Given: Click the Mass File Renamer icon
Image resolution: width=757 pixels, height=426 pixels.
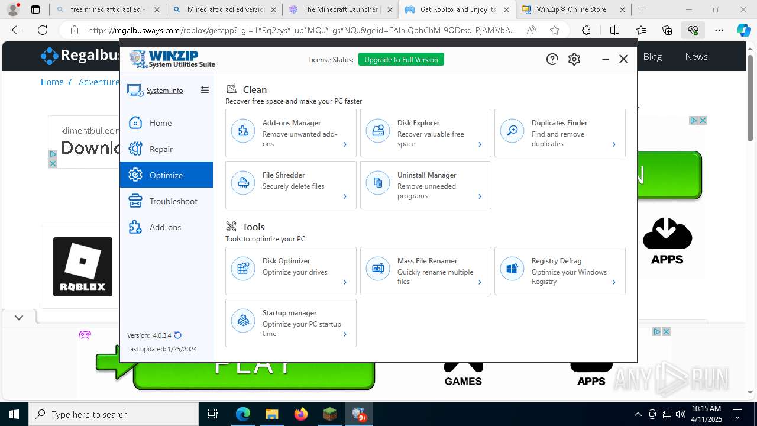Looking at the screenshot, I should coord(378,269).
